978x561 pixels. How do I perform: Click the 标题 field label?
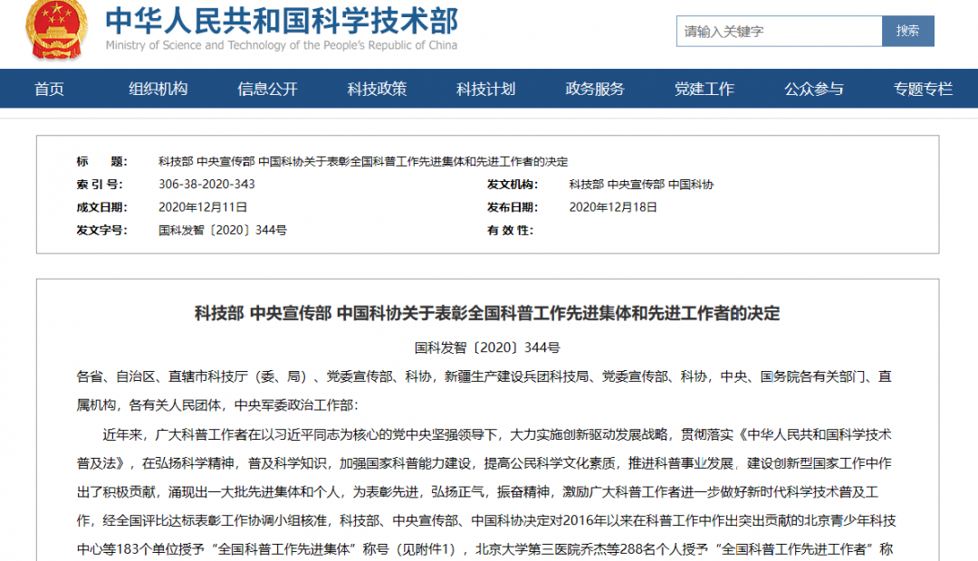coord(101,162)
